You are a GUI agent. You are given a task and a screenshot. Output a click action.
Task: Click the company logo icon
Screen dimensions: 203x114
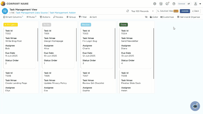coord(3,4)
